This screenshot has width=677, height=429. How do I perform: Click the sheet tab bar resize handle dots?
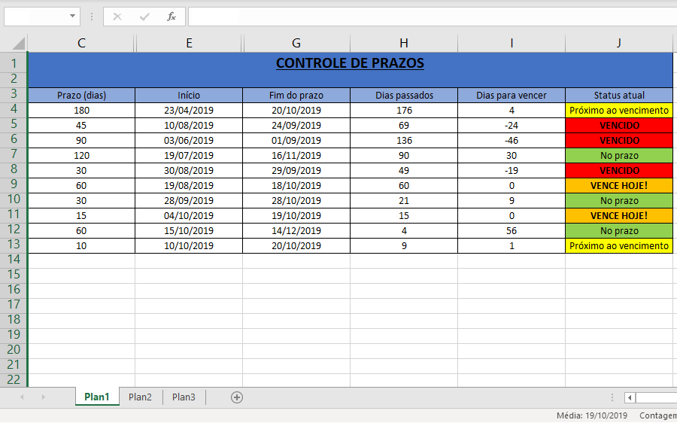[x=612, y=397]
